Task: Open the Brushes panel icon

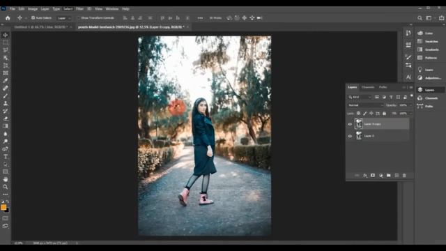Action: 408,57
